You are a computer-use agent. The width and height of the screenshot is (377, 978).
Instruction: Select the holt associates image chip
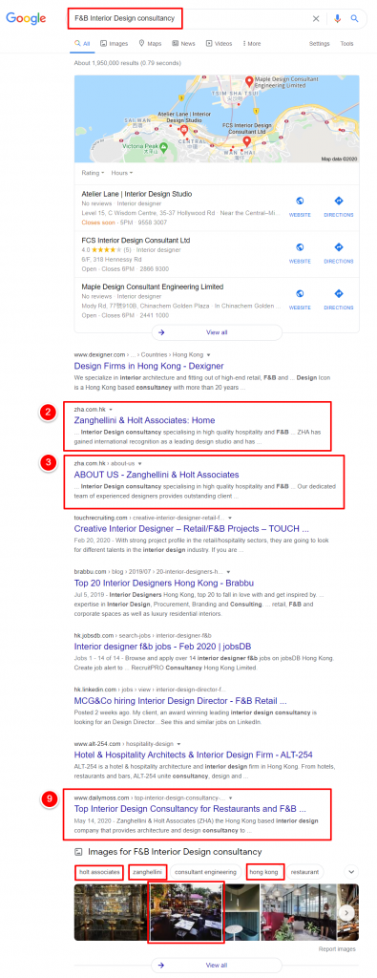pos(98,871)
